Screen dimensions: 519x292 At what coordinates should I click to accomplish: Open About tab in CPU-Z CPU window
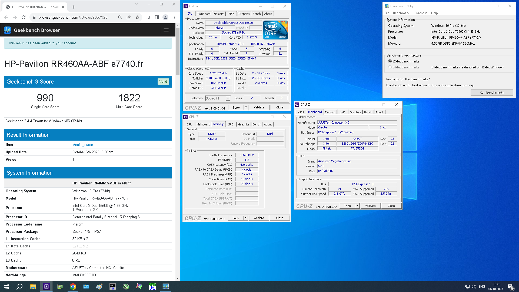click(268, 14)
